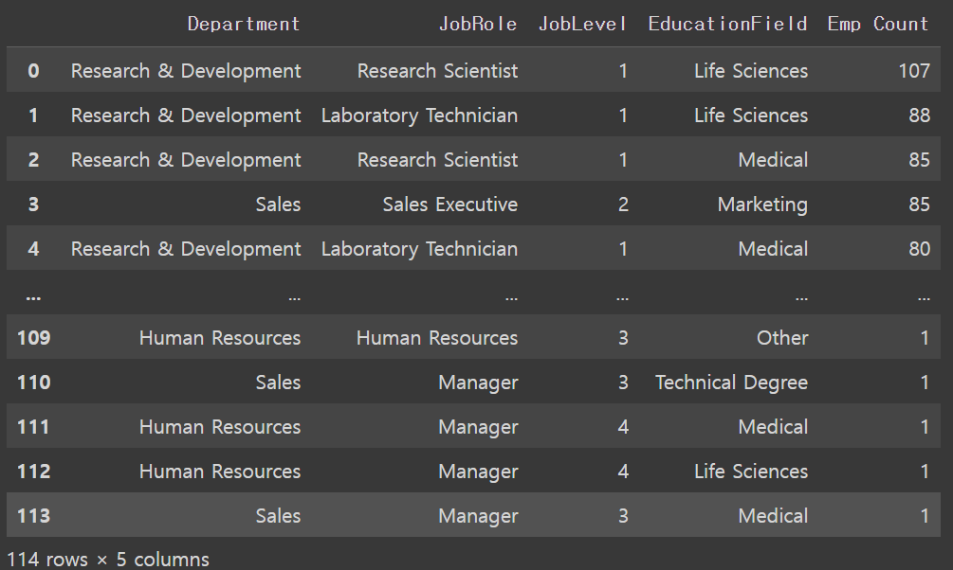The width and height of the screenshot is (953, 570).
Task: Click Emp Count value 107
Action: pos(914,70)
